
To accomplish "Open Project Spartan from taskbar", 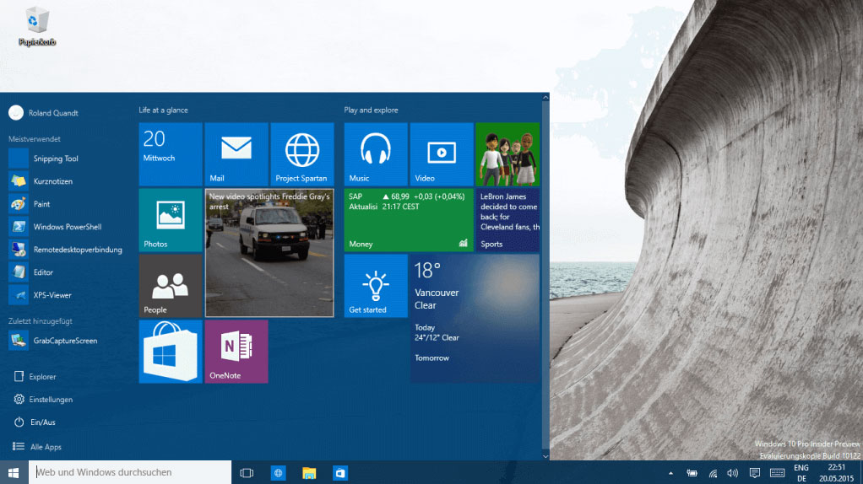I will click(278, 472).
